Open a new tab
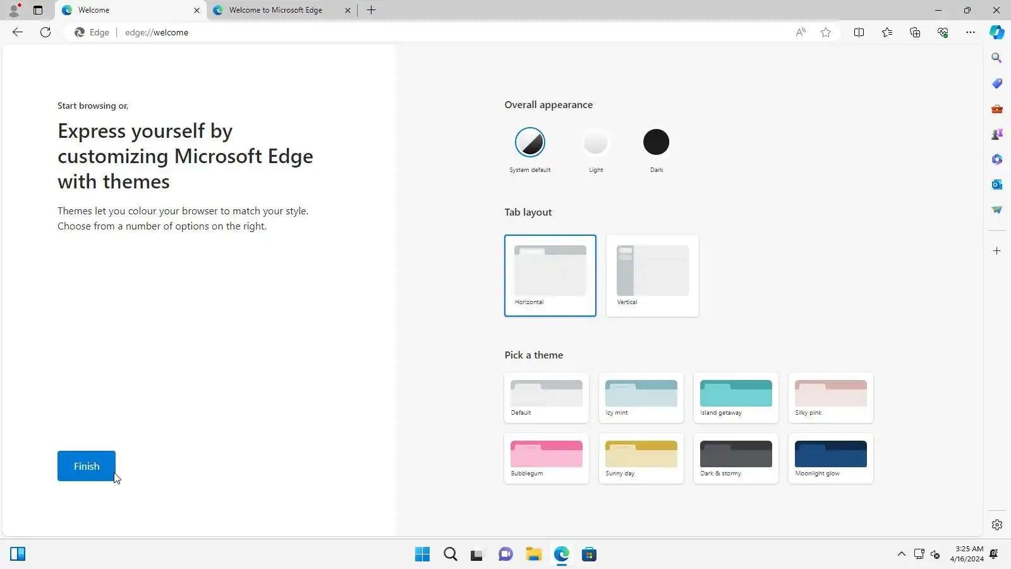 pyautogui.click(x=372, y=10)
